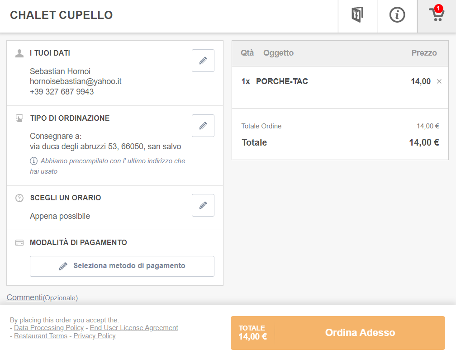Click the Seleziona metodo di pagamento button
Image resolution: width=456 pixels, height=359 pixels.
(x=122, y=266)
